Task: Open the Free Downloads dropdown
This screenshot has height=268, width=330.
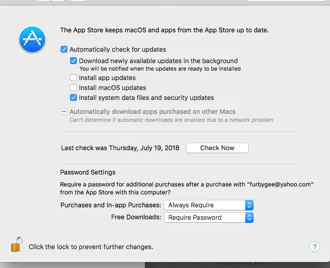Action: click(x=208, y=217)
